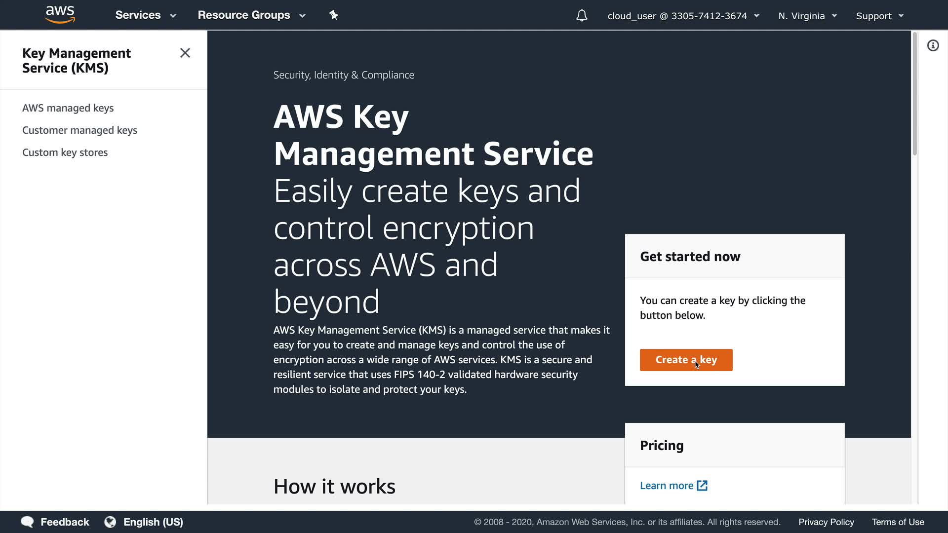Open the cloud_user account dropdown
Image resolution: width=948 pixels, height=533 pixels.
pos(683,16)
